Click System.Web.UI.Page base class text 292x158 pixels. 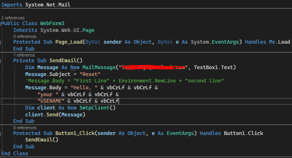click(x=67, y=30)
